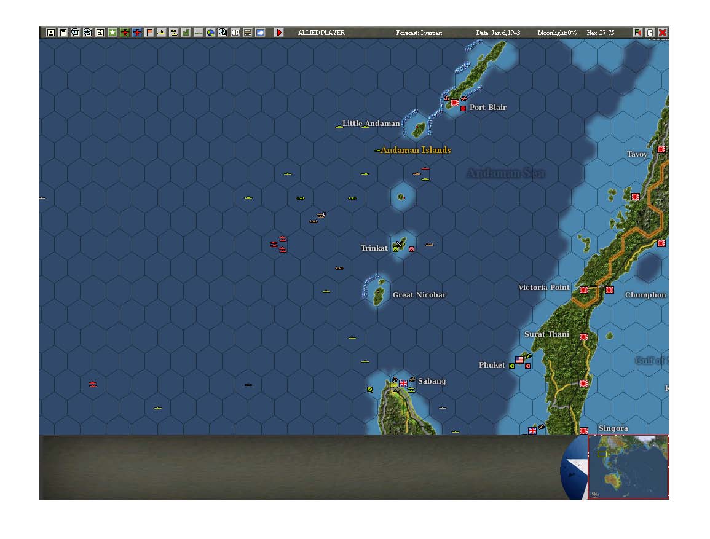The width and height of the screenshot is (710, 539).
Task: Click the red arrow end turn button
Action: point(279,33)
